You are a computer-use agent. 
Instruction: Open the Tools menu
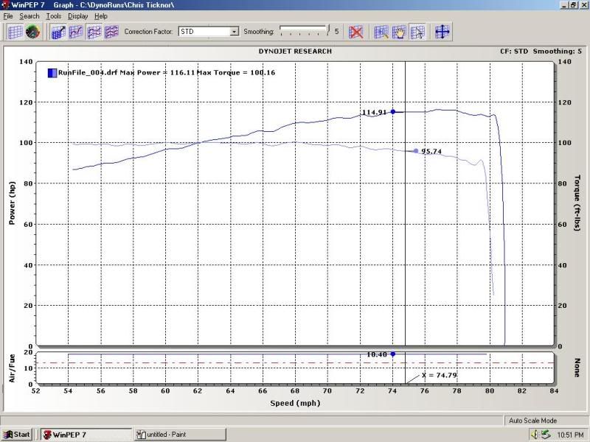click(54, 16)
